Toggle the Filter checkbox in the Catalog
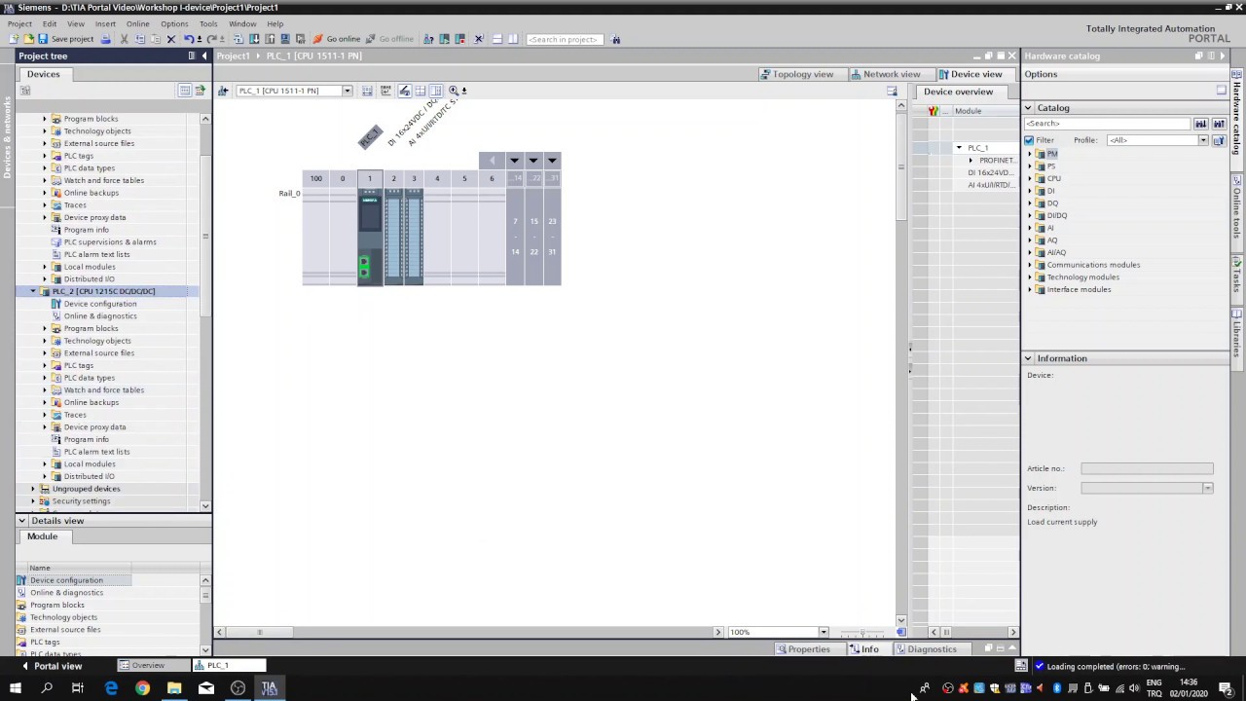This screenshot has width=1246, height=701. point(1029,140)
